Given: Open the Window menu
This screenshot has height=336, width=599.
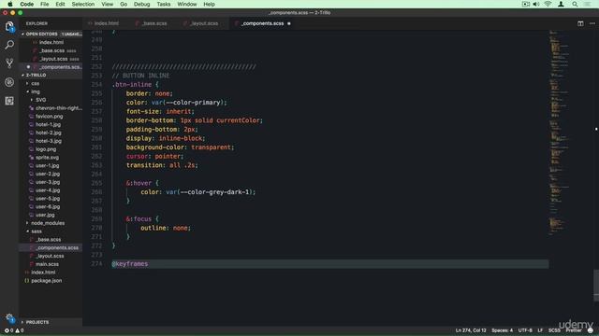Looking at the screenshot, I should tap(187, 4).
